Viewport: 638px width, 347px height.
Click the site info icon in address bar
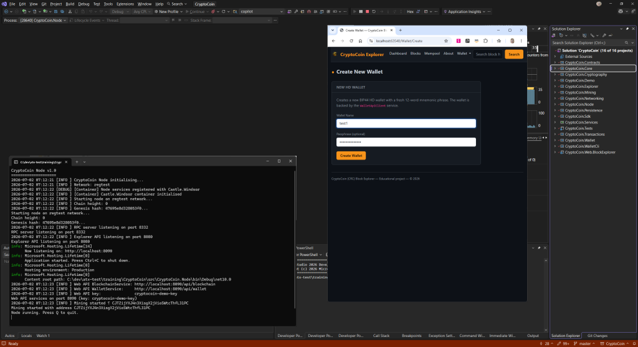click(371, 40)
